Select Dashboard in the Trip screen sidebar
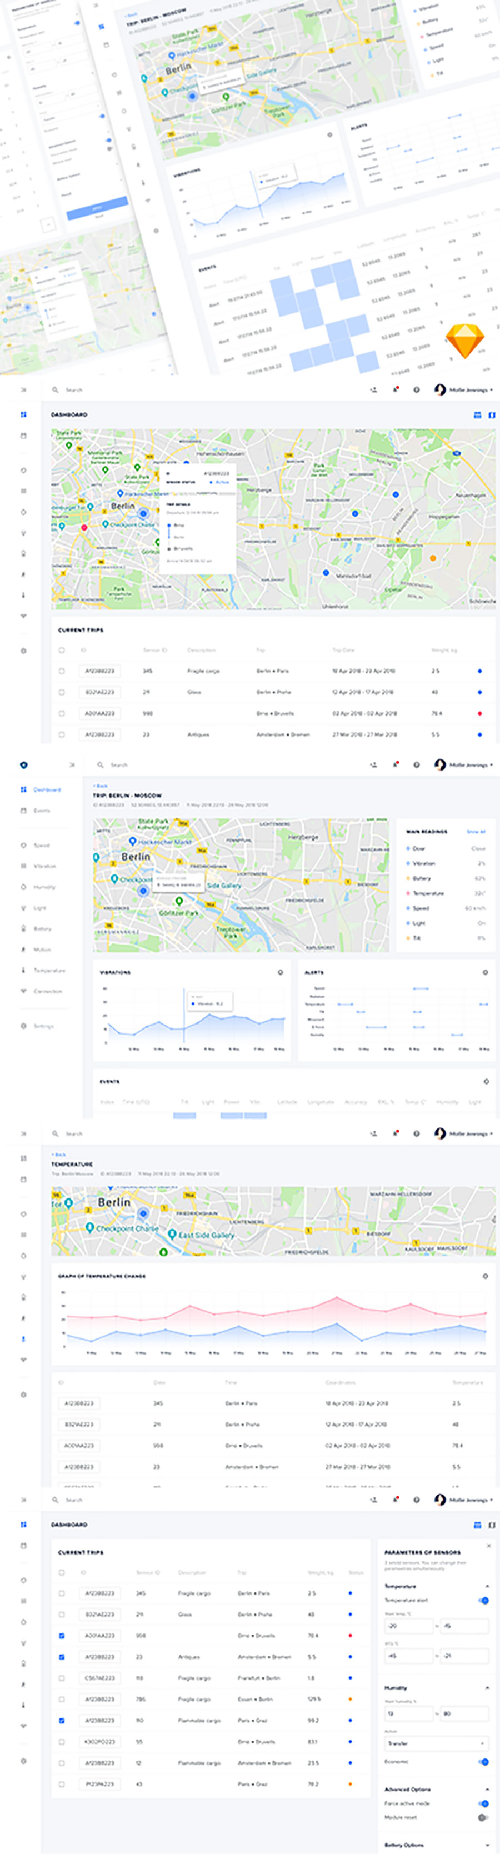This screenshot has height=1859, width=500. 47,789
